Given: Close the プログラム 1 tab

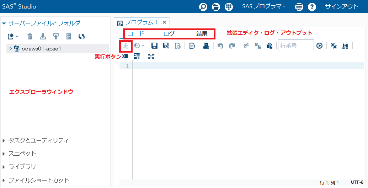Looking at the screenshot, I should [165, 22].
